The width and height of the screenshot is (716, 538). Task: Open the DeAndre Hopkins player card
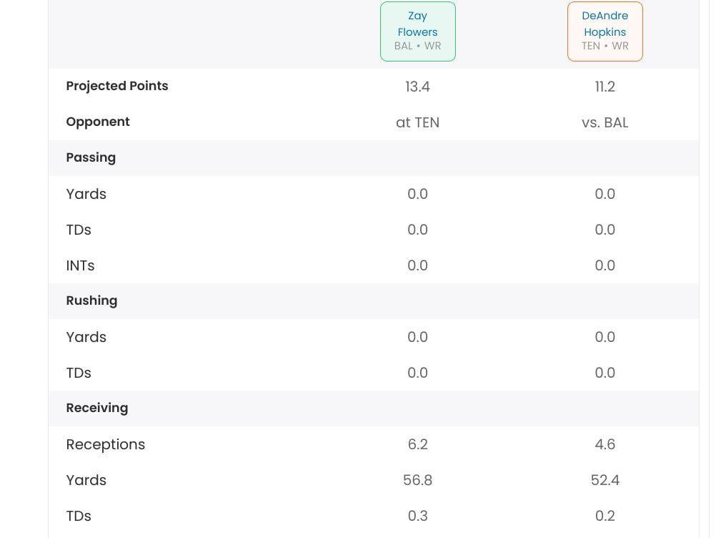605,31
